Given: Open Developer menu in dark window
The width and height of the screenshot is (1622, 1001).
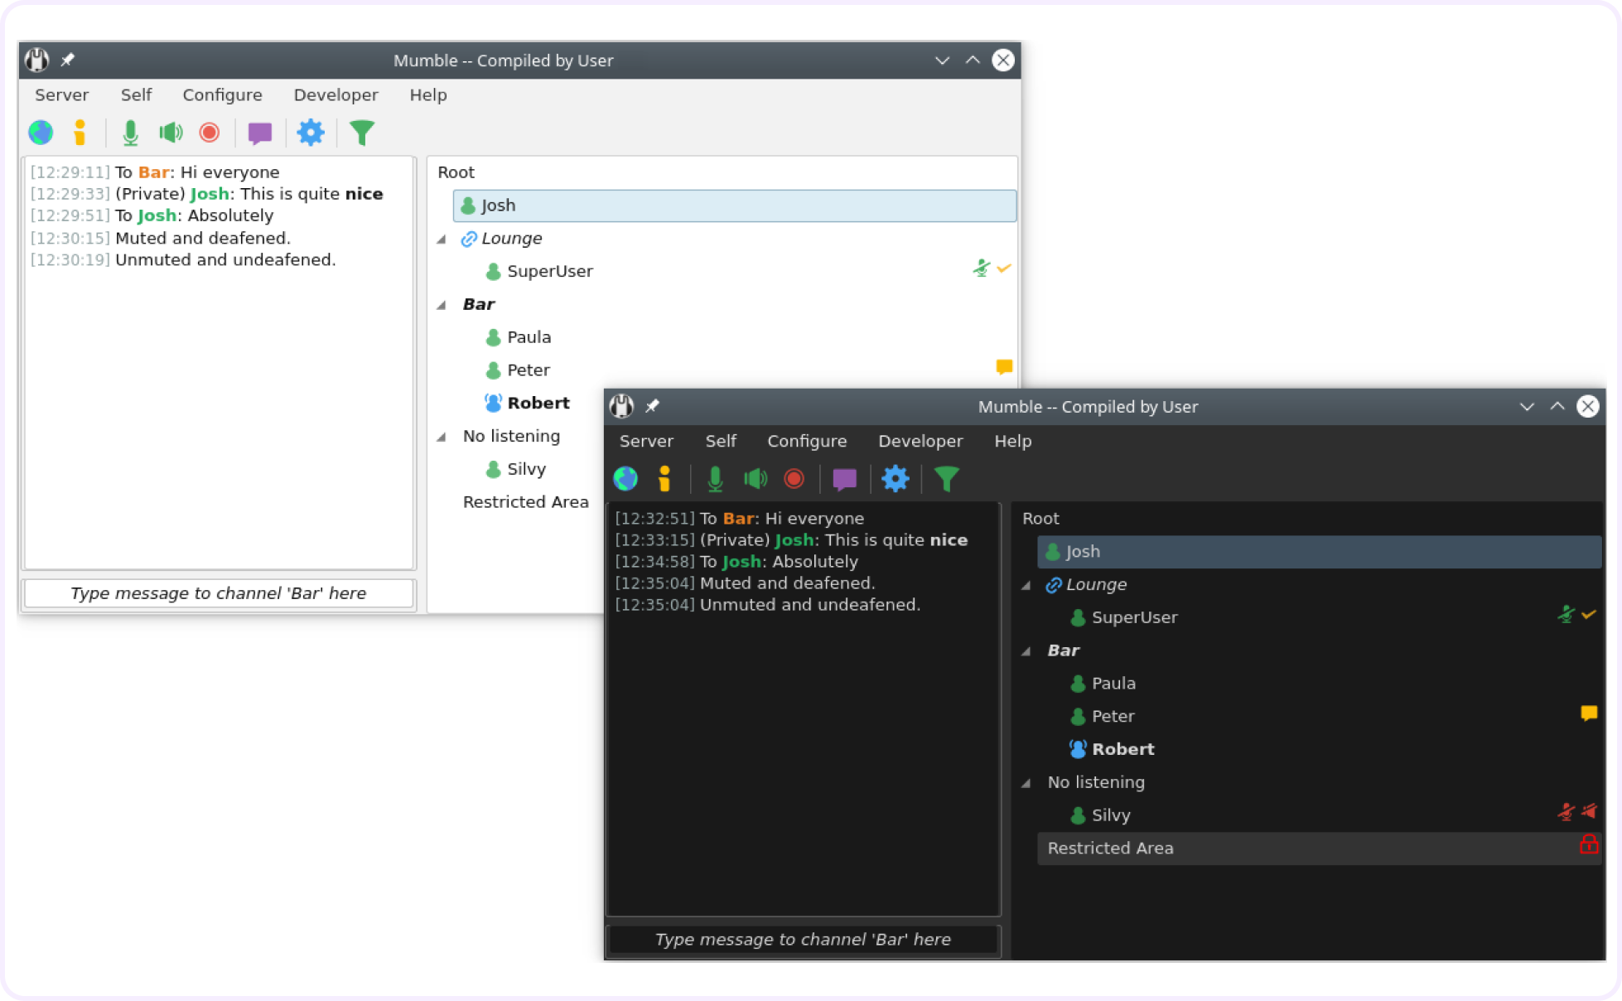Looking at the screenshot, I should point(920,441).
